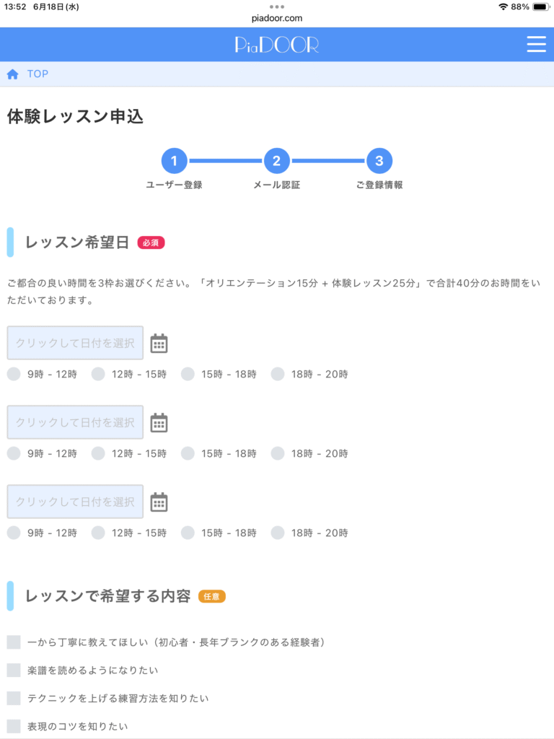Open calendar icon for second lesson date
This screenshot has height=739, width=554.
[159, 422]
